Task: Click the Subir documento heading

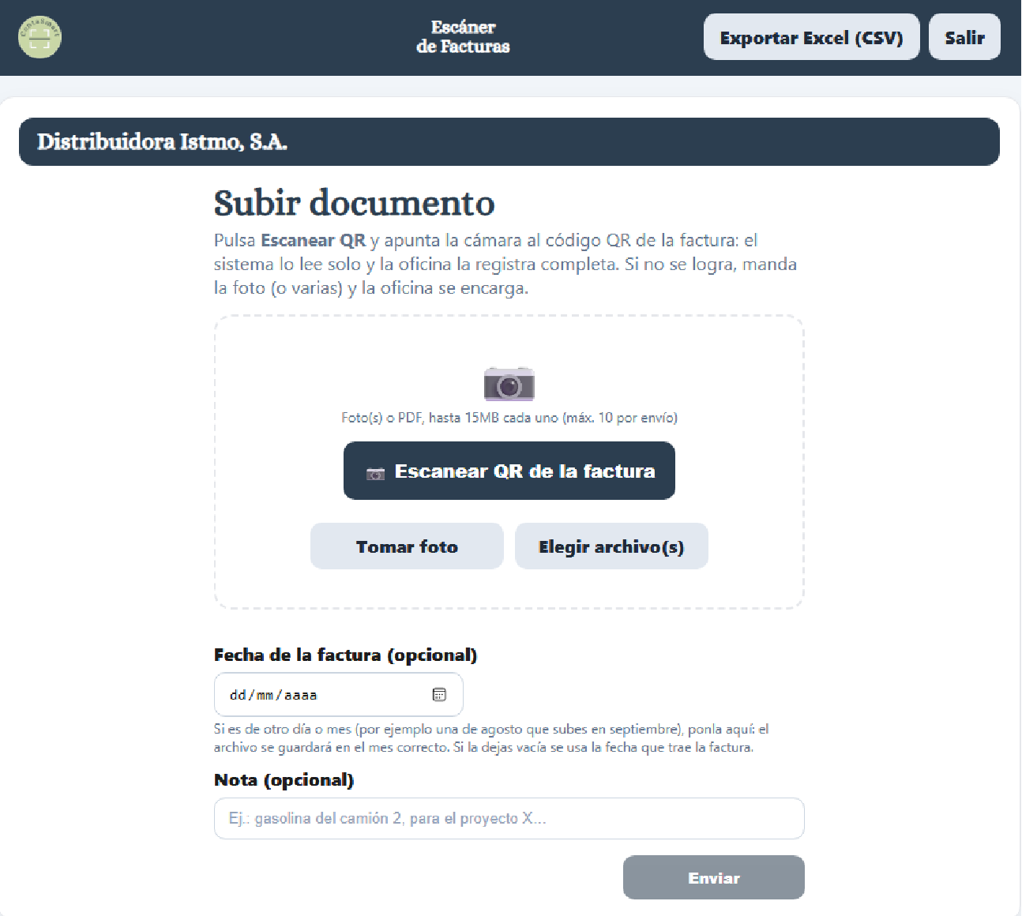Action: click(x=355, y=203)
